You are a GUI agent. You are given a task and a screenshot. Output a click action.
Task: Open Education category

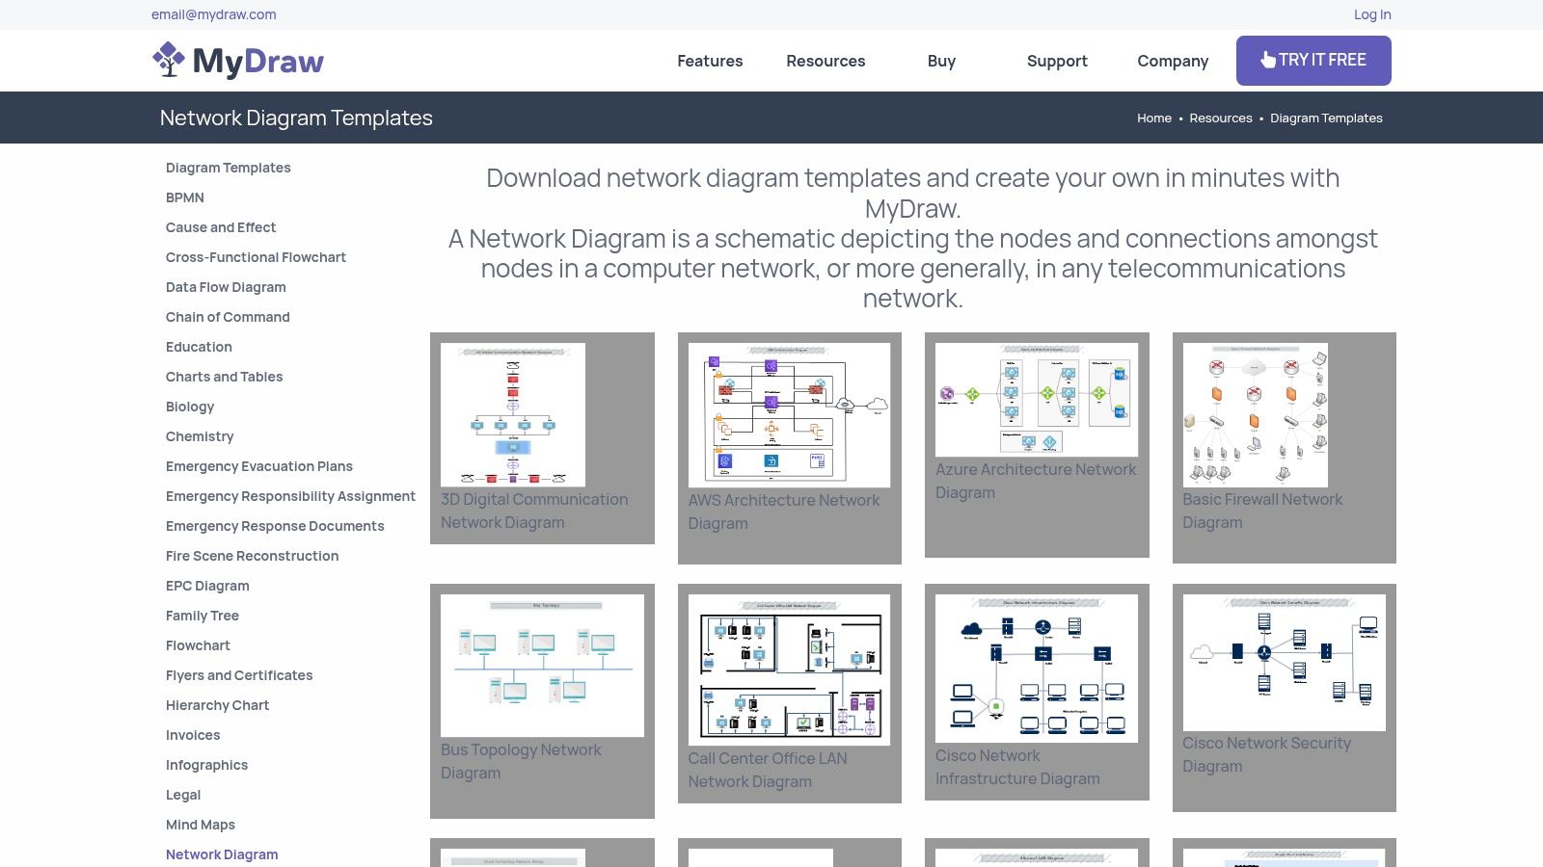pos(199,347)
